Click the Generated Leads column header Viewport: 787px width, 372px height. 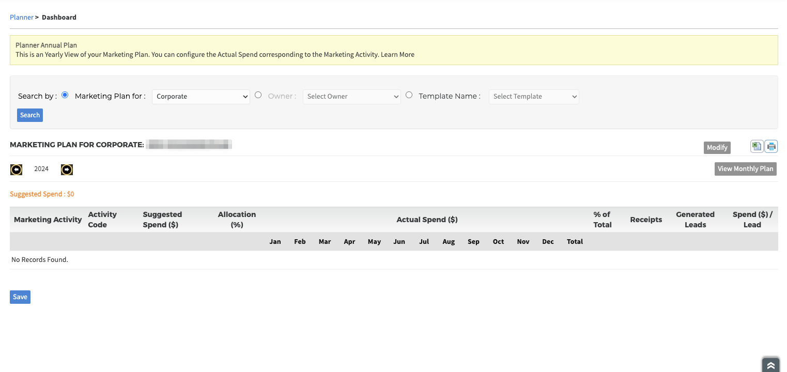point(695,220)
